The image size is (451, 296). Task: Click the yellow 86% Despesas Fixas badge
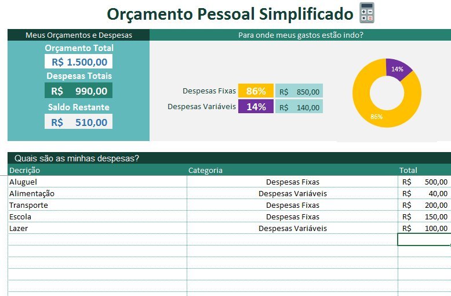coord(256,91)
